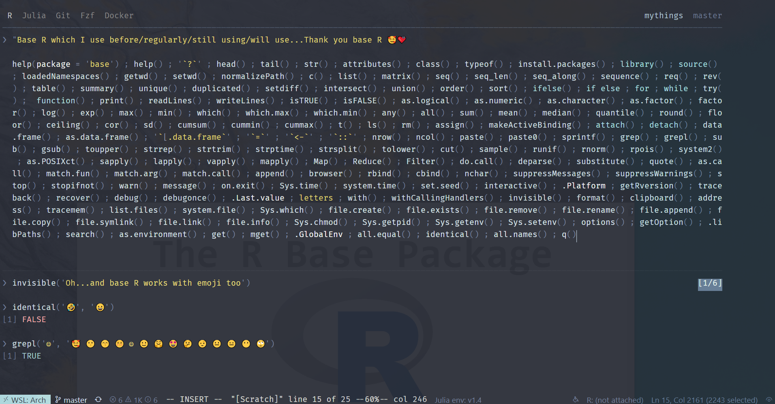The image size is (775, 404).
Task: Click the grinning emoji in identical call
Action: (100, 307)
